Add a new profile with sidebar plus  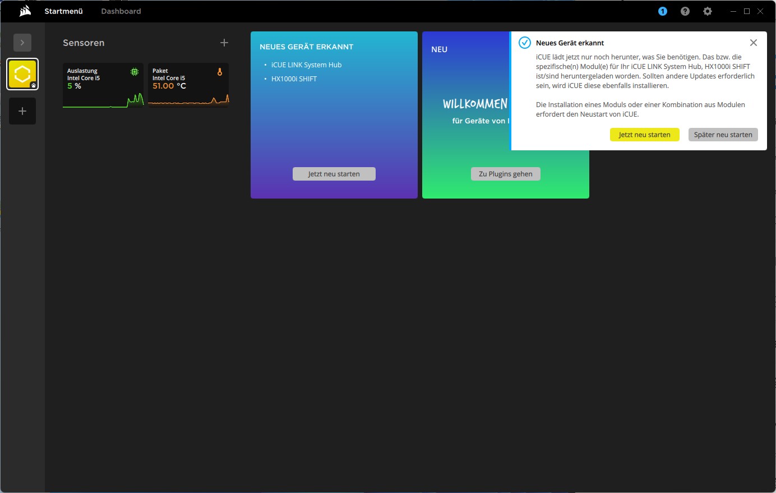[22, 111]
